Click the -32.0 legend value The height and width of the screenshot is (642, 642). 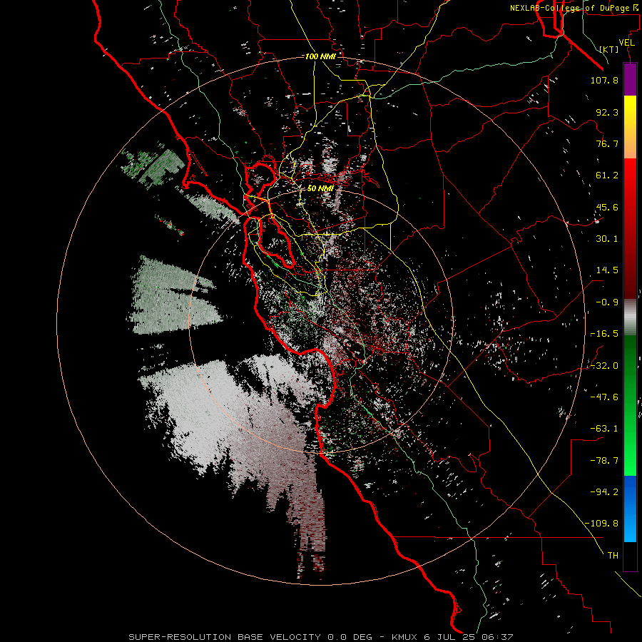point(604,366)
